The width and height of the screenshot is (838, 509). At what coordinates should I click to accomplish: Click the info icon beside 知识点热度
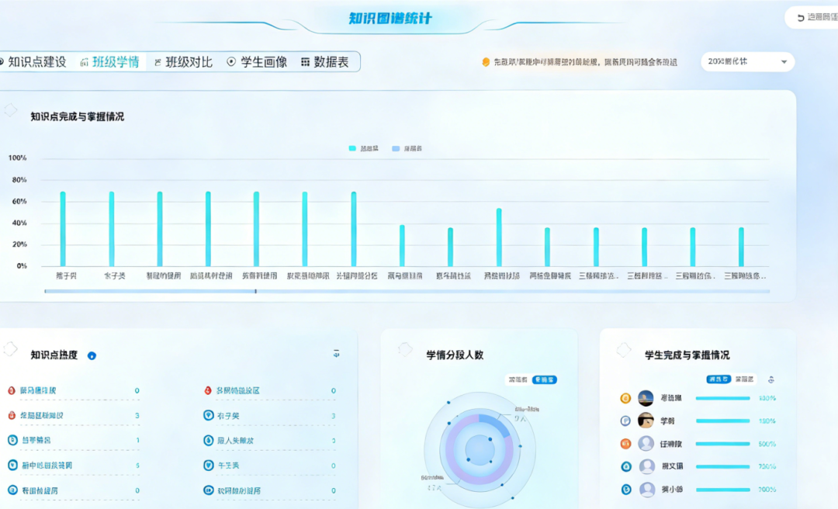(92, 355)
